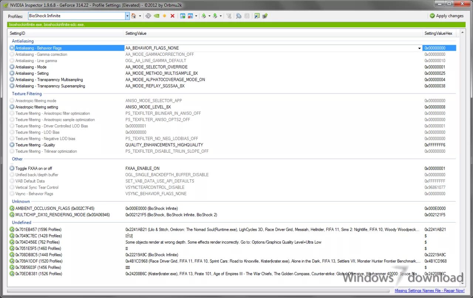This screenshot has width=473, height=298.
Task: Click the SettingValueHex column header
Action: [440, 33]
